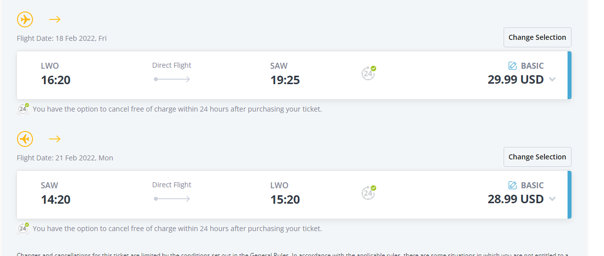This screenshot has width=604, height=256.
Task: Select the LWO 16:20 departure flight card
Action: 294,75
